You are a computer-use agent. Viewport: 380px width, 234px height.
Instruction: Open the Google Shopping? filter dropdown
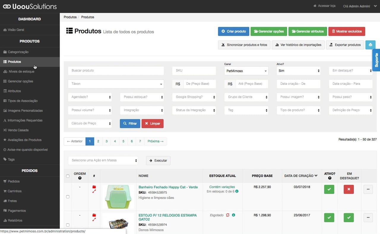coord(194,97)
